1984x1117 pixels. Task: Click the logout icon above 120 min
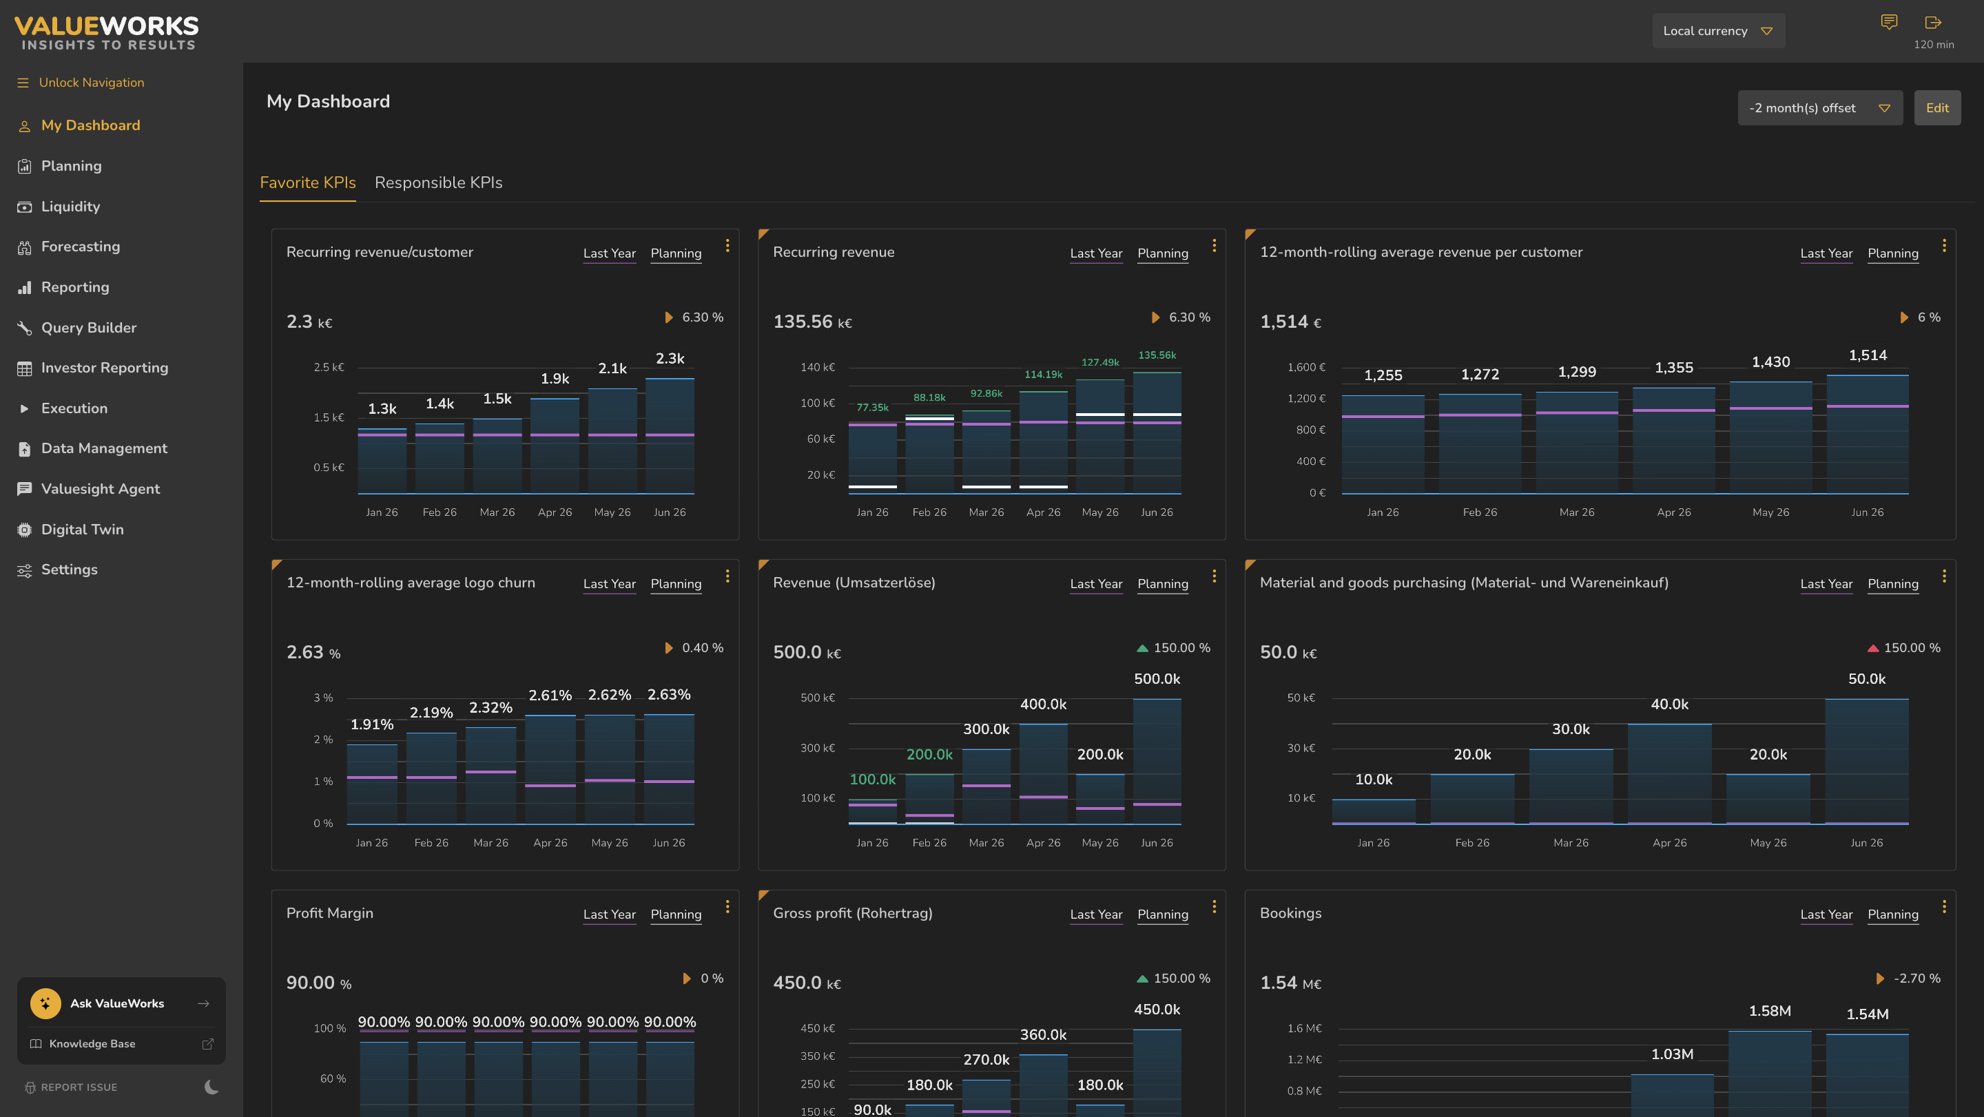pyautogui.click(x=1933, y=22)
